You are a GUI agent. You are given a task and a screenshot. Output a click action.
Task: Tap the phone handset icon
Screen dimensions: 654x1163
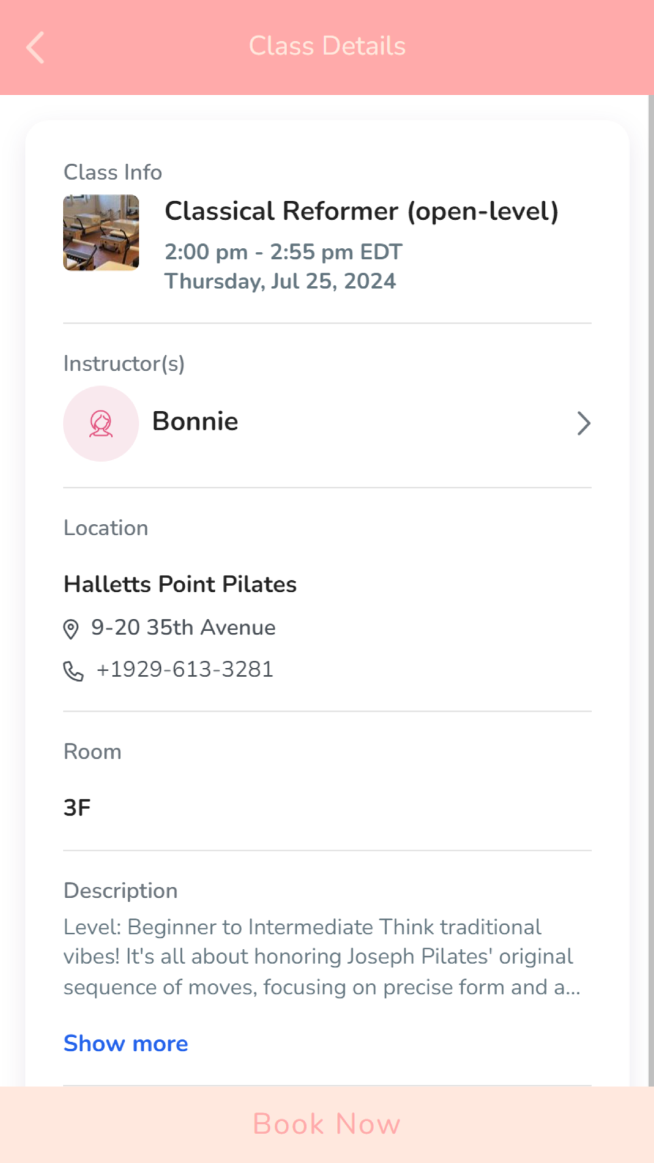point(73,671)
